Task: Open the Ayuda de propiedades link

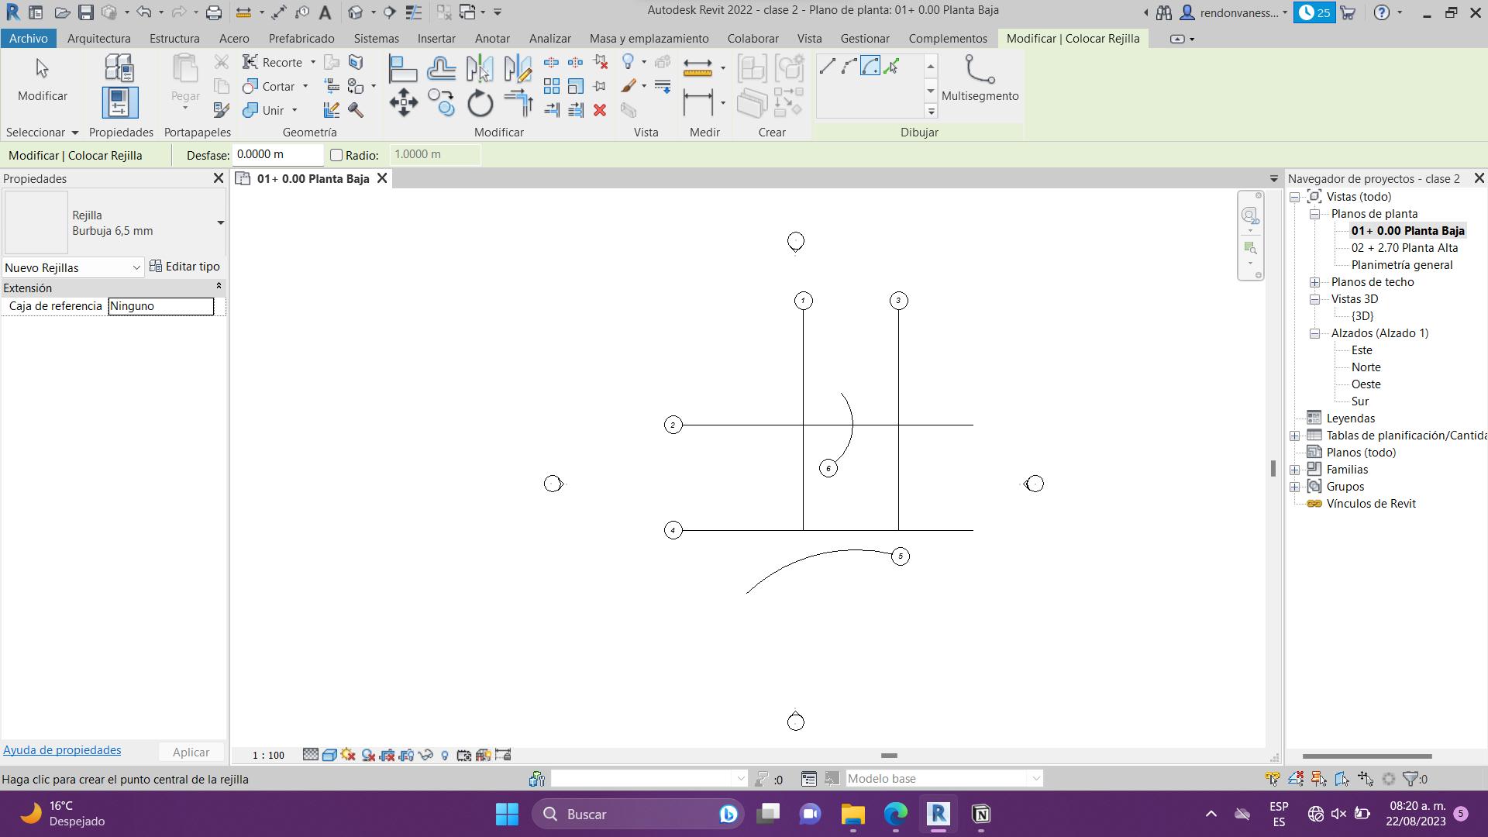Action: 62,750
